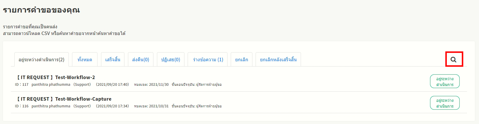Click the รายการคำขอของคุณ page heading
The height and width of the screenshot is (124, 479).
pos(41,10)
